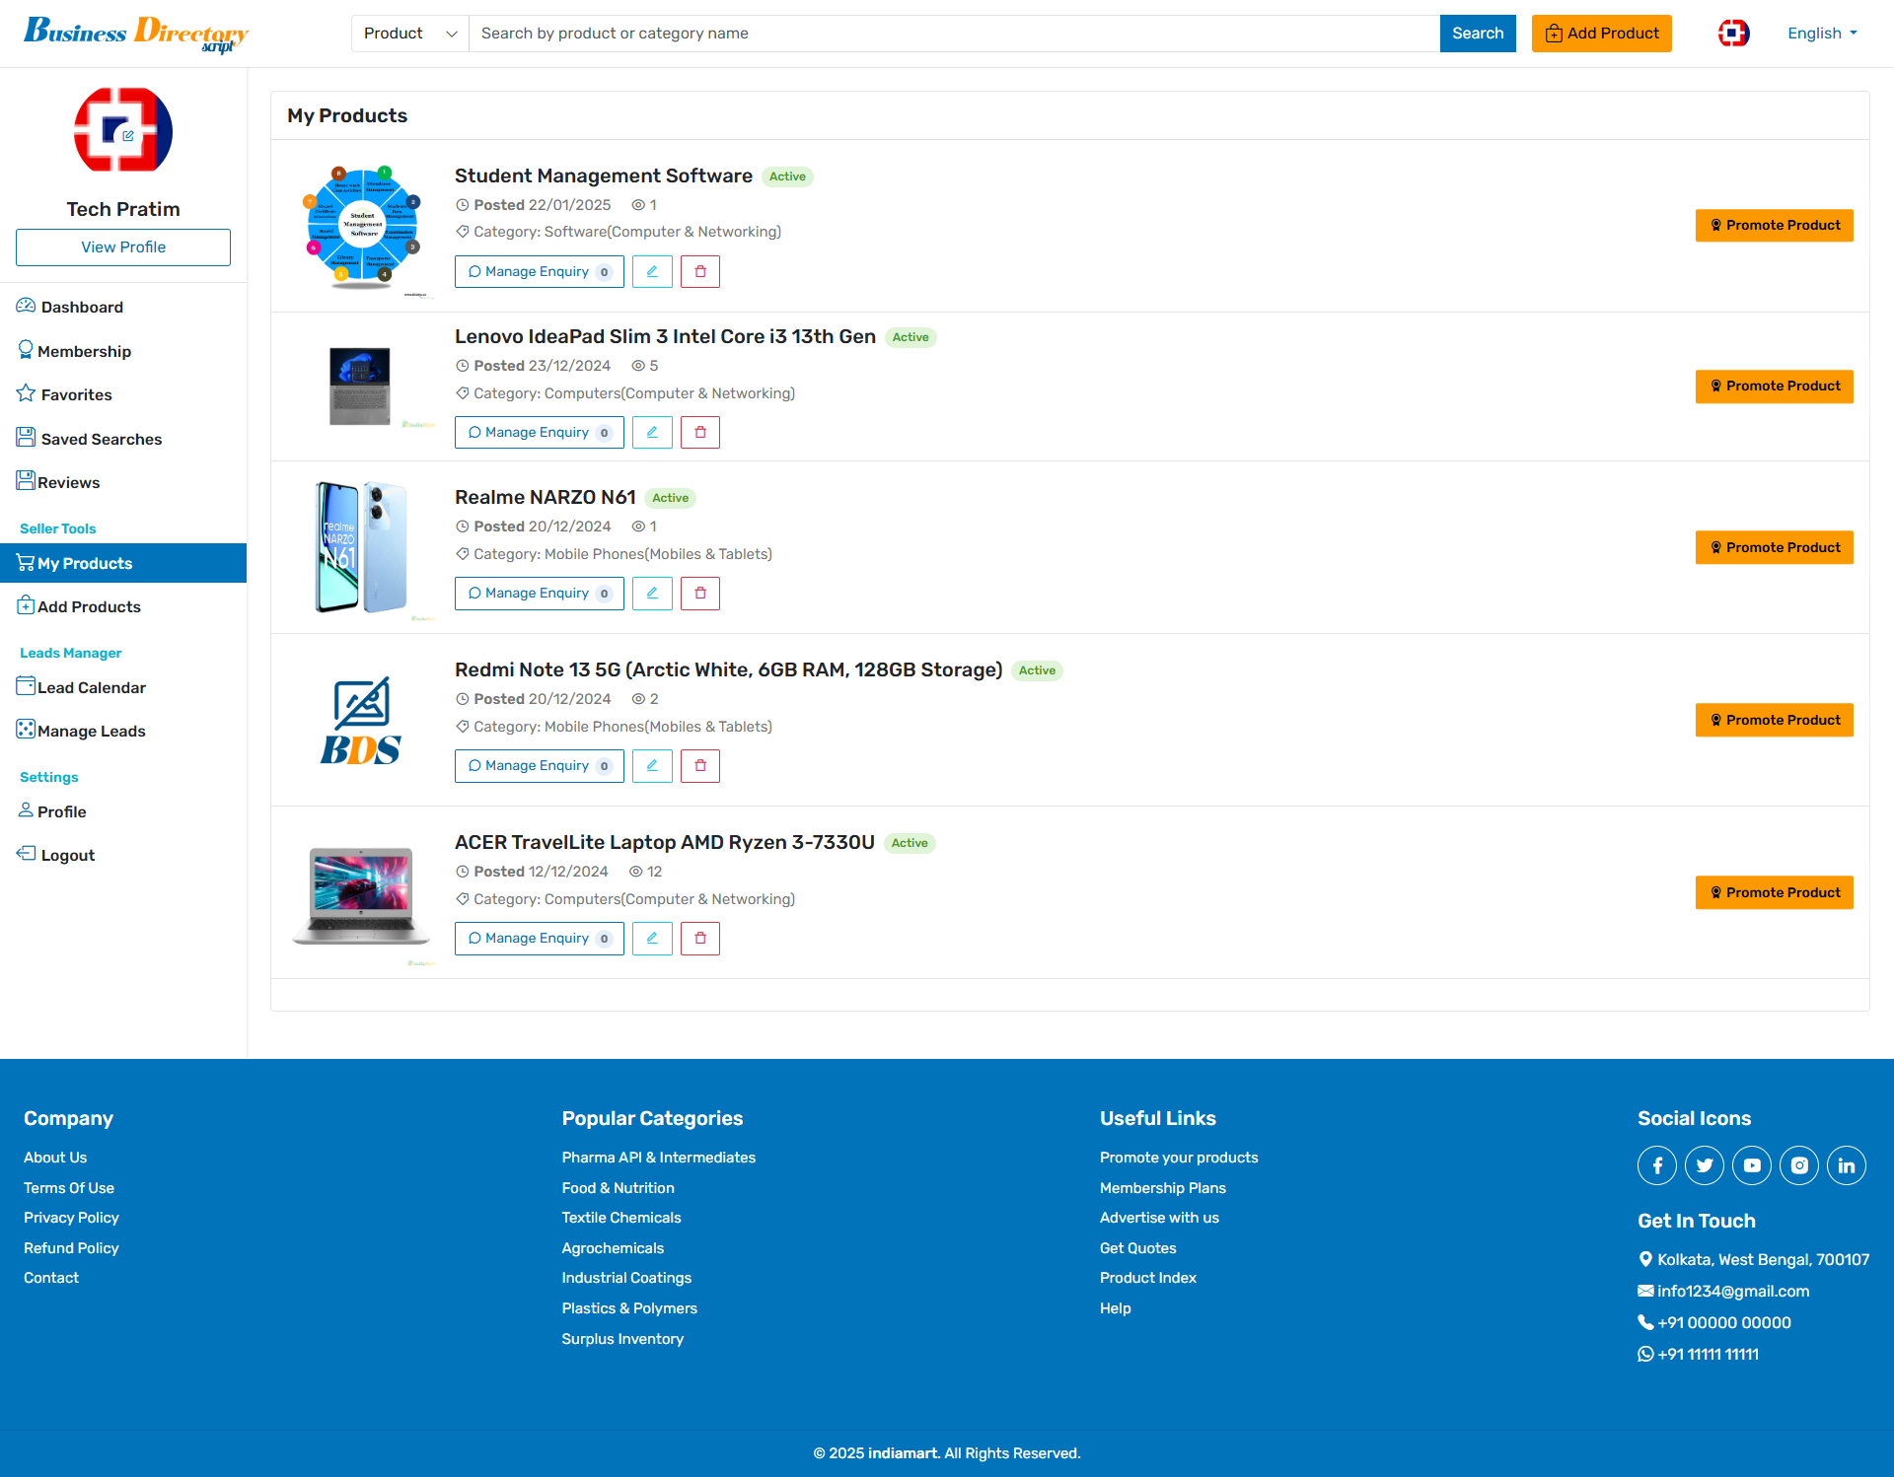
Task: Click LinkedIn icon in footer
Action: (x=1847, y=1165)
